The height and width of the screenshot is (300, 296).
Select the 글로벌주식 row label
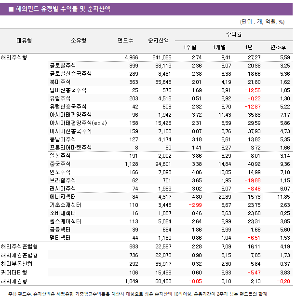[x=63, y=66]
